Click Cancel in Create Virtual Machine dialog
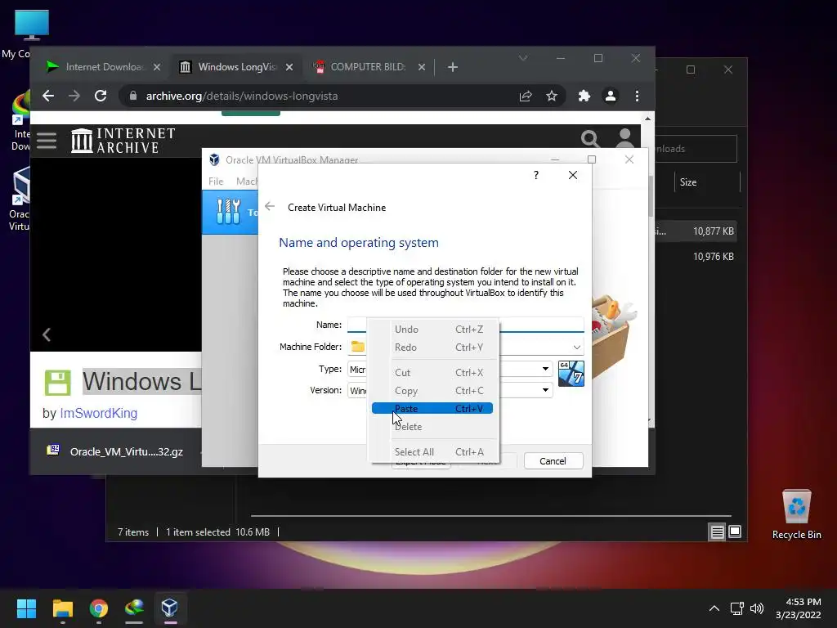 coord(553,461)
